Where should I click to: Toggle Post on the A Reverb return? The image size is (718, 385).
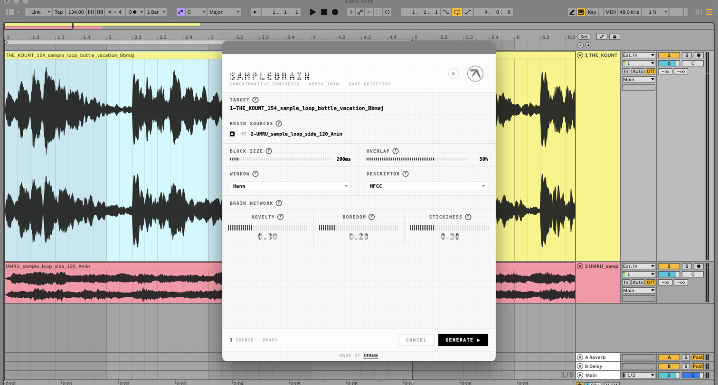(698, 357)
